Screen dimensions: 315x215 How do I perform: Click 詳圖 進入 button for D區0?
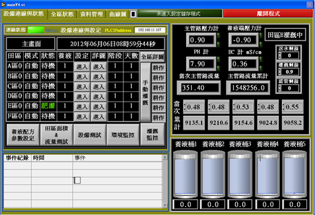(99, 97)
